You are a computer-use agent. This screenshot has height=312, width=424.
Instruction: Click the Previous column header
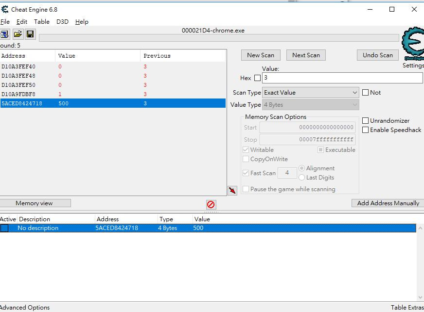tap(183, 56)
